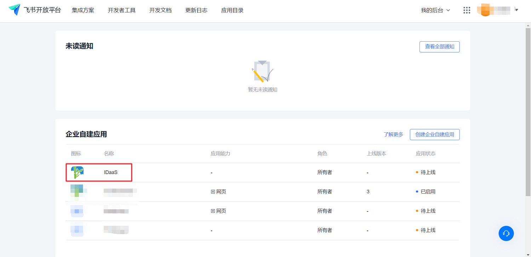Open the IDaaS application name
531x257 pixels.
pyautogui.click(x=111, y=172)
